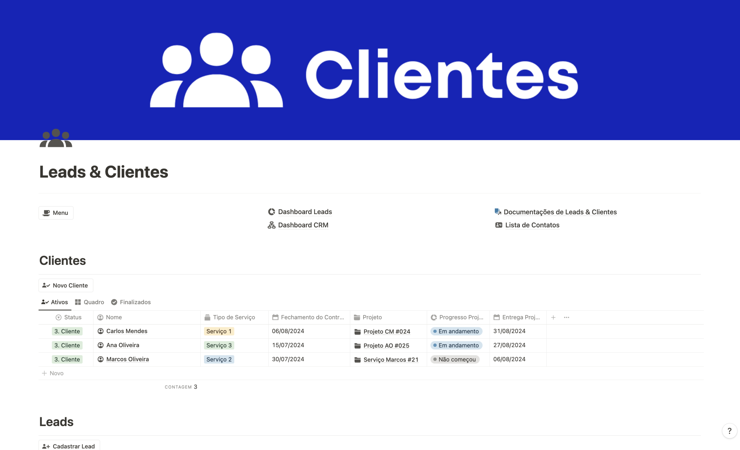The height and width of the screenshot is (450, 740).
Task: Add a new row with Novo
Action: tap(53, 373)
